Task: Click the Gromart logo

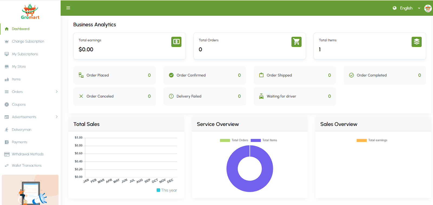Action: (30, 12)
